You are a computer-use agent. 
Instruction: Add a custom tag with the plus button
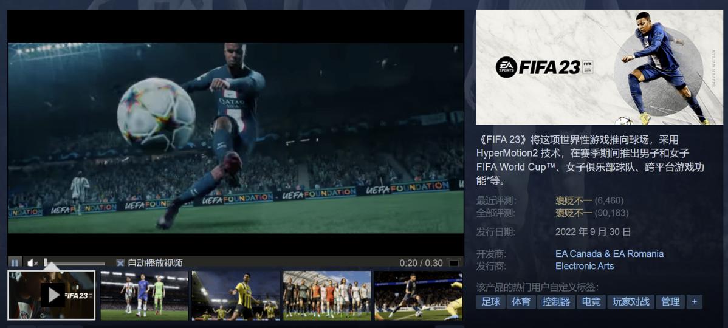(694, 301)
